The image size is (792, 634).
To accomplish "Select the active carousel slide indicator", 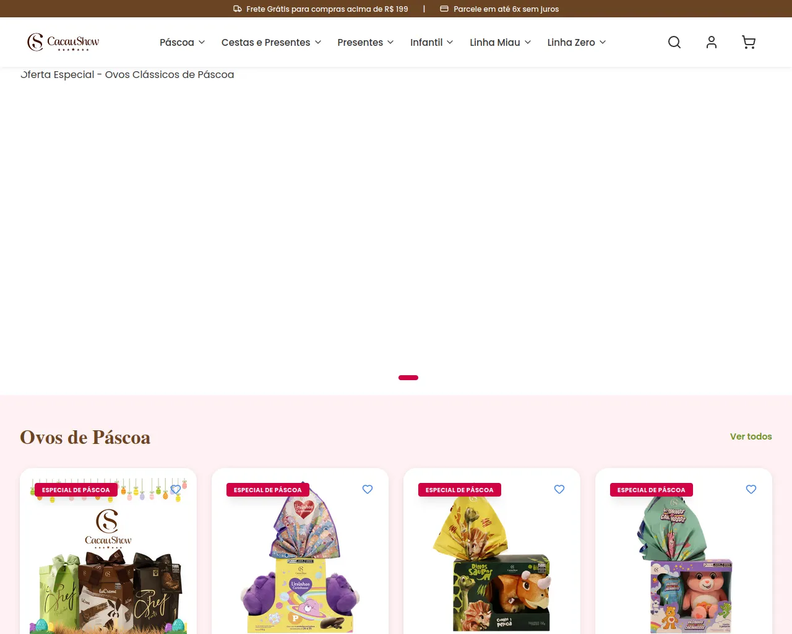I will click(408, 378).
